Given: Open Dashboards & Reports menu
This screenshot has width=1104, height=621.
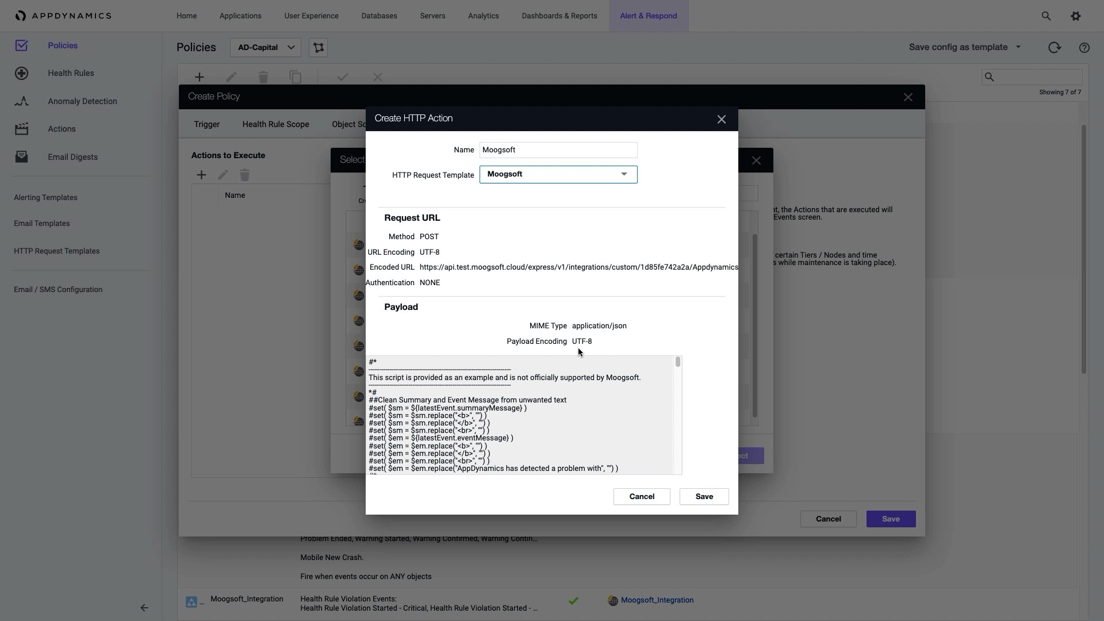Looking at the screenshot, I should coord(559,16).
